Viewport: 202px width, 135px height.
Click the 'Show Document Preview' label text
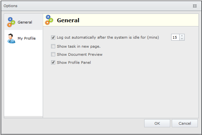tap(80, 54)
